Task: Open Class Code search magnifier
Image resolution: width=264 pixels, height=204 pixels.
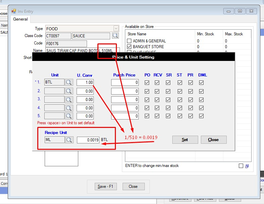Action: click(115, 36)
